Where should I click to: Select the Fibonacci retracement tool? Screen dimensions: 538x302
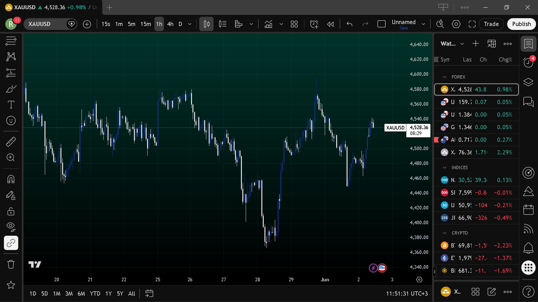coord(11,73)
